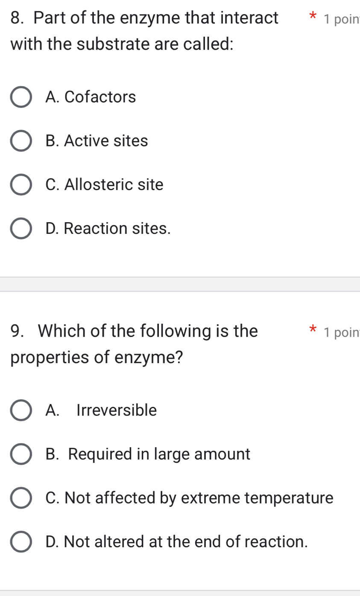The height and width of the screenshot is (596, 360).
Task: Select option A. Irreversible for question 9
Action: coord(21,410)
